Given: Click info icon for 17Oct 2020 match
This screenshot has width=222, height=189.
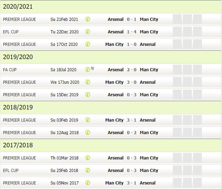Looking at the screenshot, I should (88, 44).
